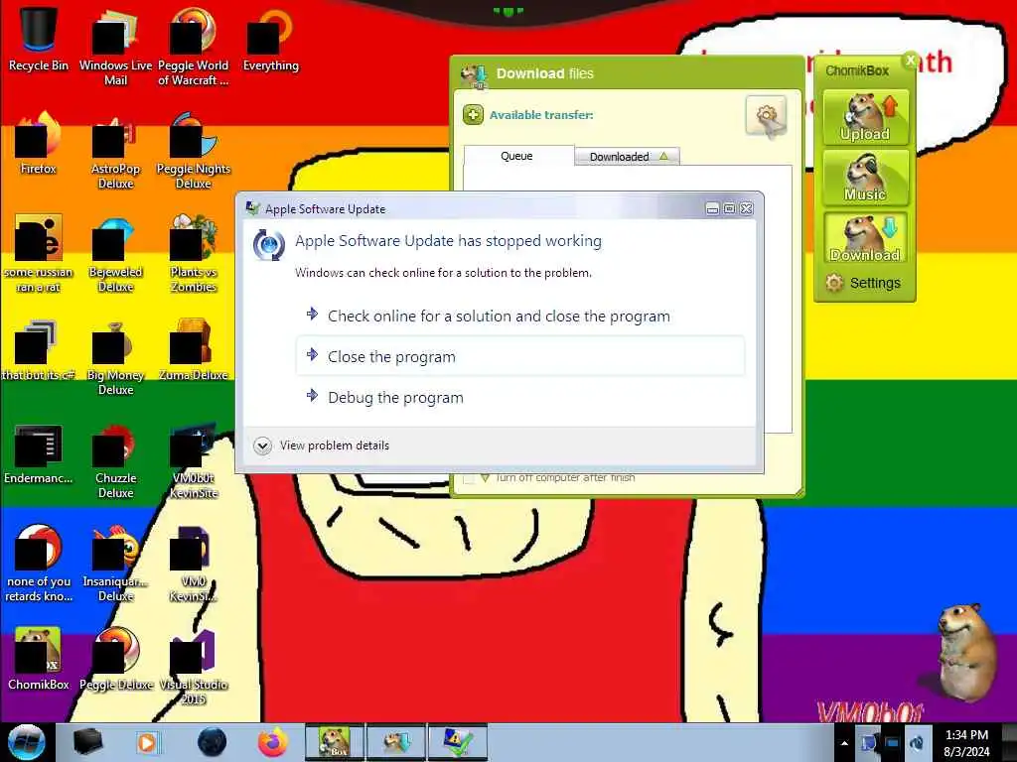Open Chuzzle Deluxe desktop icon
Screen dimensions: 1017x762
115,459
